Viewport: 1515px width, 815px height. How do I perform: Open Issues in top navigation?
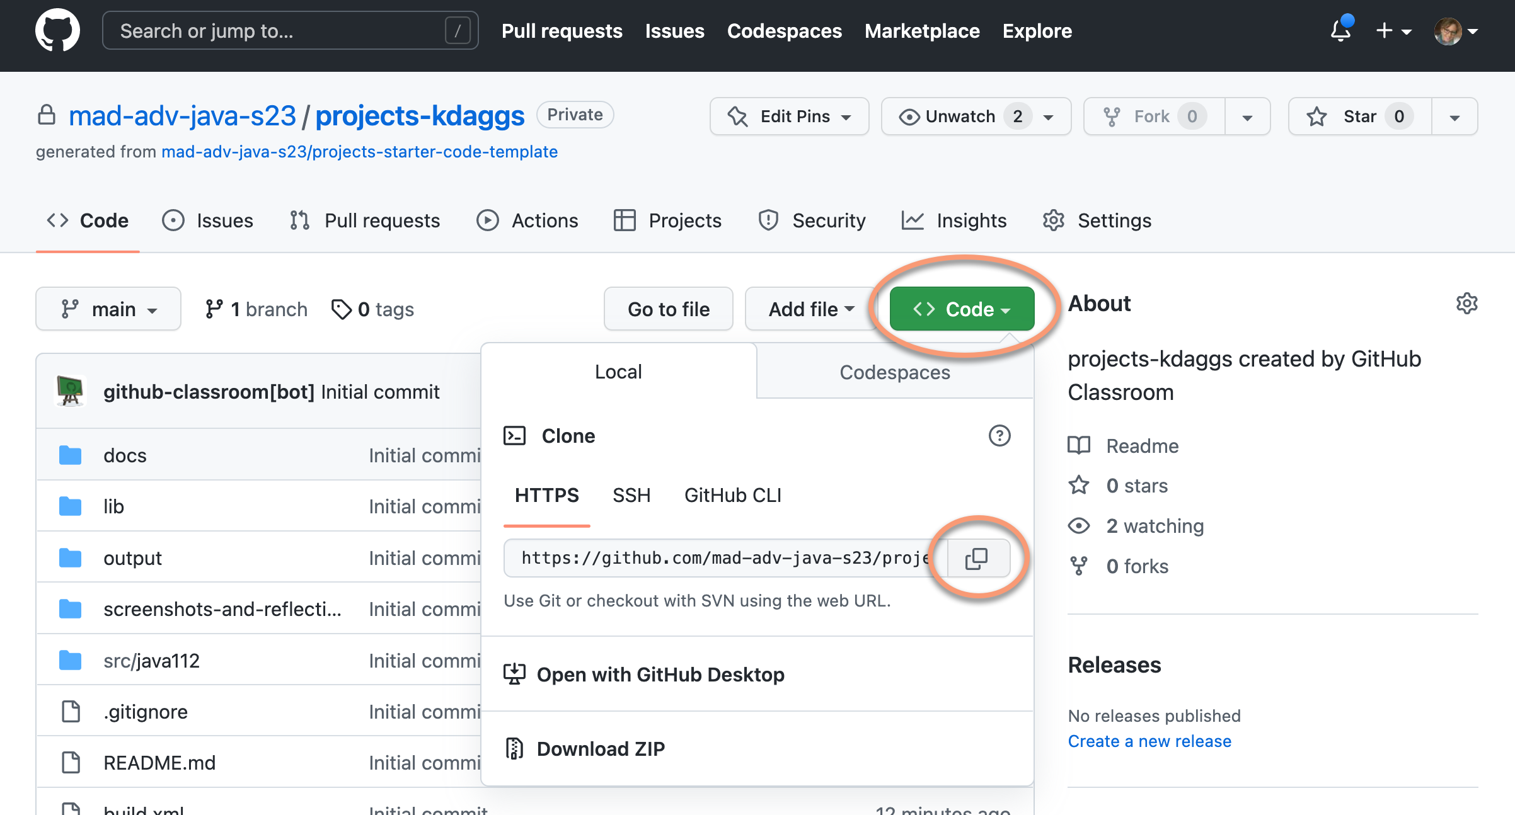674,31
